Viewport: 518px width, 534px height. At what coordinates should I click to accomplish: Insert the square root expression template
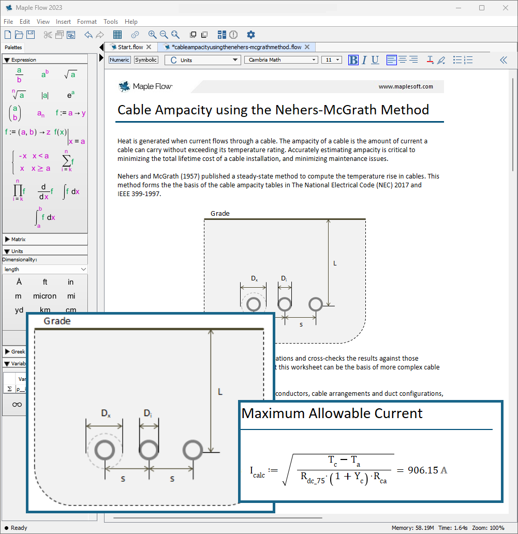tap(70, 75)
